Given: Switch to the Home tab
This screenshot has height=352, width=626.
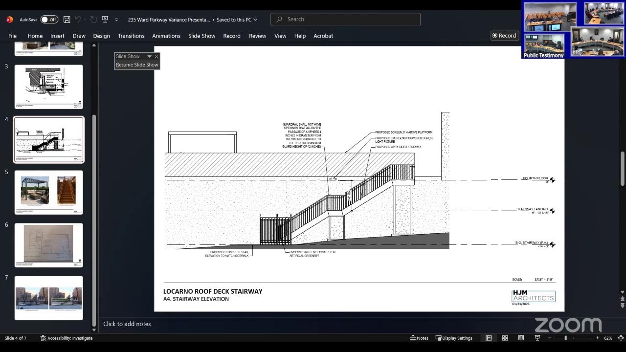Looking at the screenshot, I should tap(35, 36).
